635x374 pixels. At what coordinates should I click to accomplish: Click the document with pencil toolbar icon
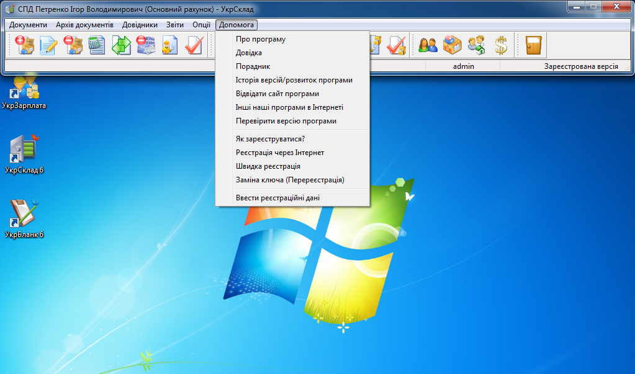pyautogui.click(x=48, y=45)
